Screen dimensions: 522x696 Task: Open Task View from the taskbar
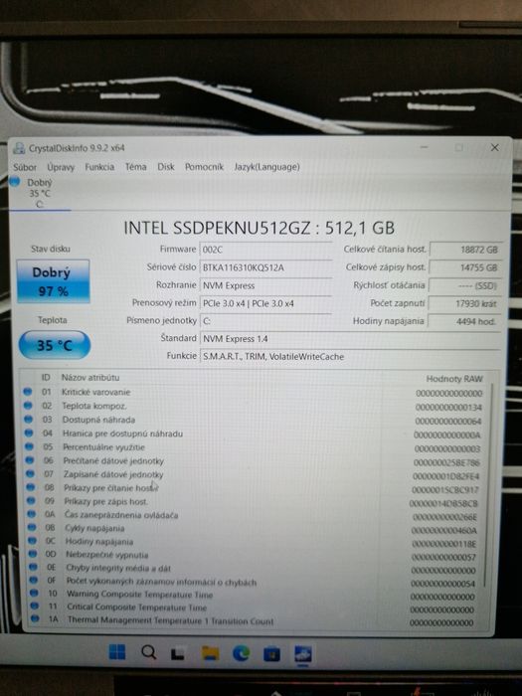click(x=178, y=653)
